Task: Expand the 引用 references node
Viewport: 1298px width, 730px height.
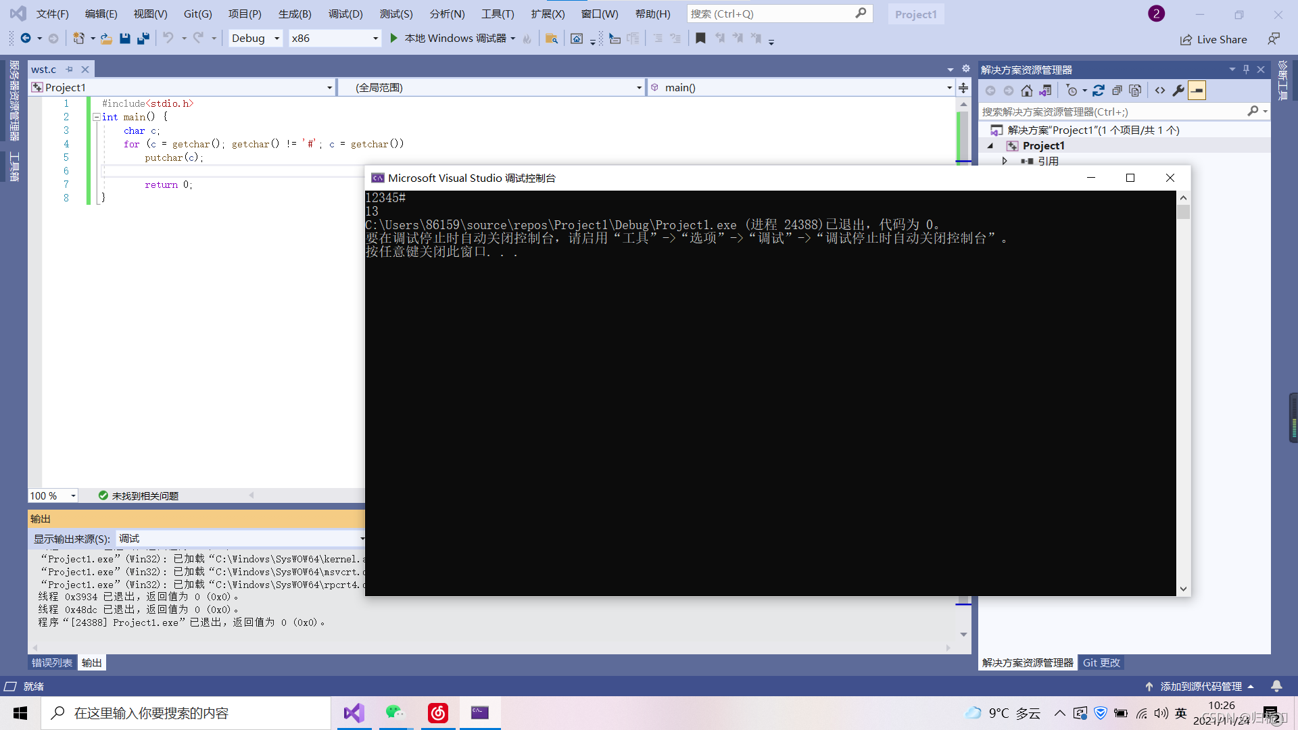Action: (1005, 161)
